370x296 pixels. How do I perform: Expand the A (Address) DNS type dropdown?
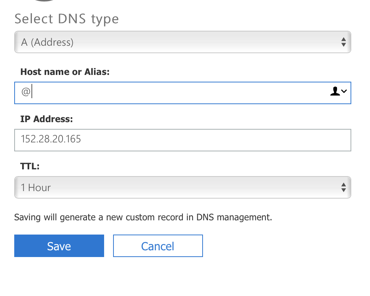[x=182, y=42]
